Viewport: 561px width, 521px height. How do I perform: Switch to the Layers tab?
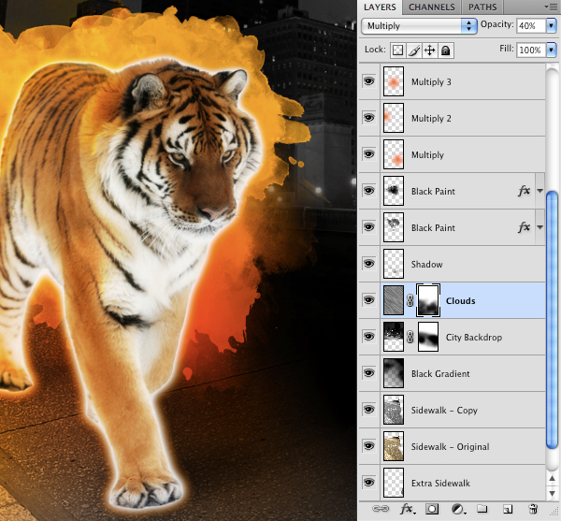(380, 7)
